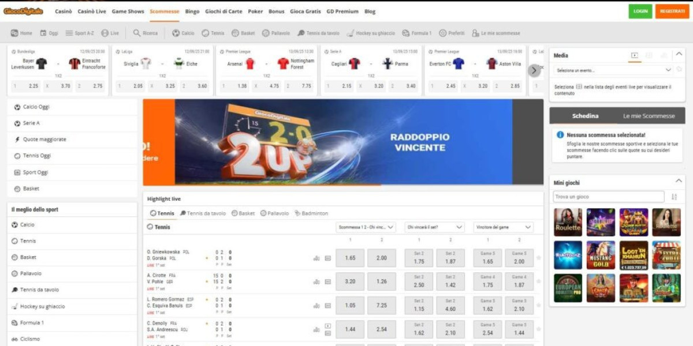Open Serie A in left sidebar
Viewport: 693px width, 346px height.
tap(72, 123)
